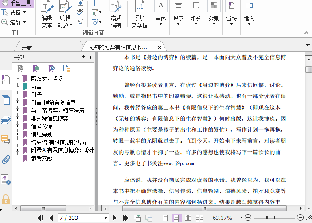Switch to single page view
This screenshot has height=223, width=312.
pyautogui.click(x=165, y=218)
